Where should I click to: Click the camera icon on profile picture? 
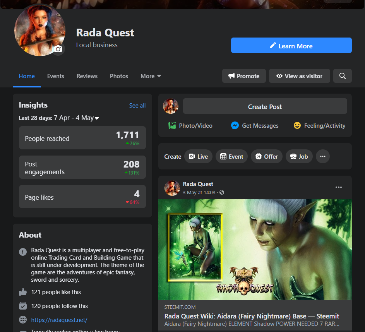[58, 49]
